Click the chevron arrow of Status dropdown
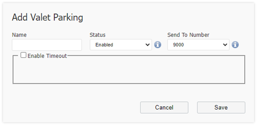This screenshot has height=127, width=258. (148, 45)
